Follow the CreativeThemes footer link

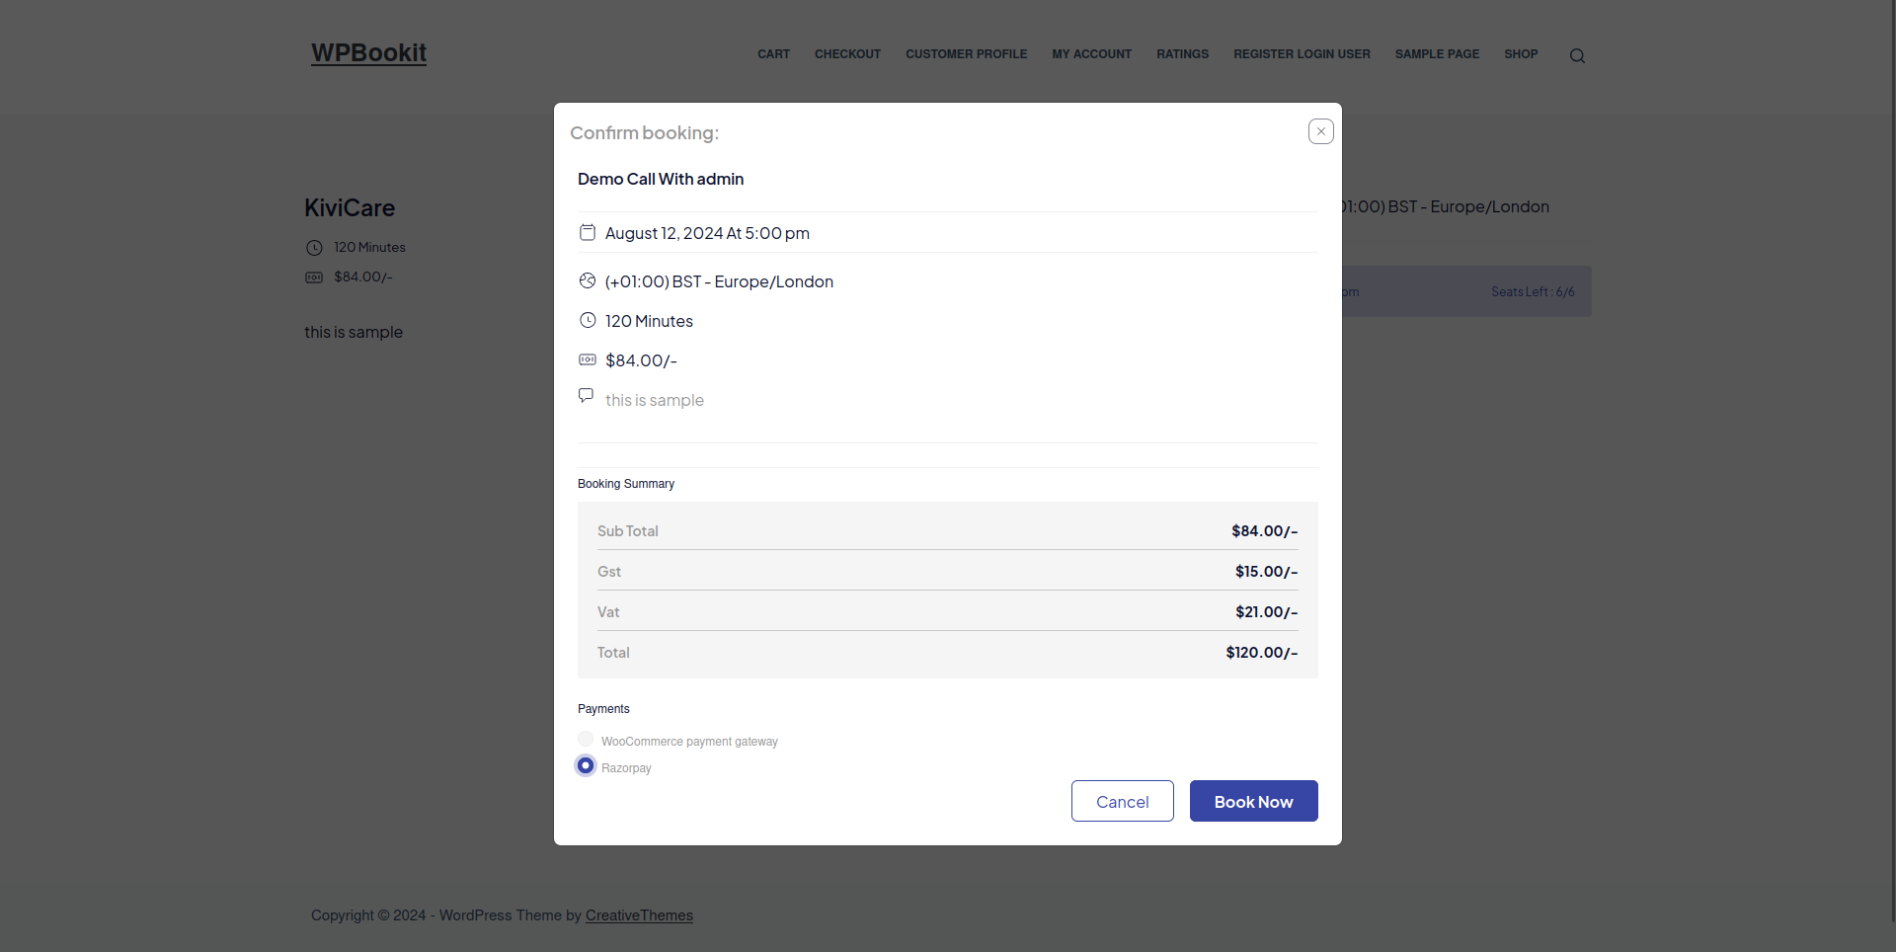click(x=639, y=915)
